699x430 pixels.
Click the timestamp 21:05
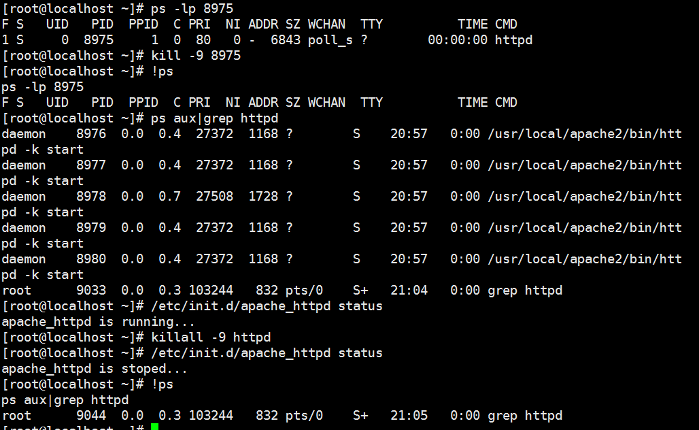[409, 416]
